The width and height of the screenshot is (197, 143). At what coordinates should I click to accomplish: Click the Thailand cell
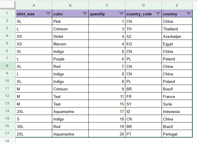(x=177, y=29)
